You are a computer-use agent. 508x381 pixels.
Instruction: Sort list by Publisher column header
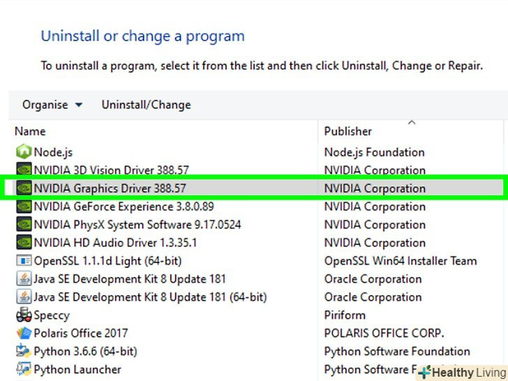click(x=348, y=131)
